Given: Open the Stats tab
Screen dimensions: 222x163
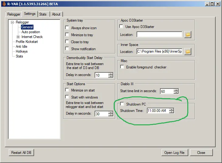Looking at the screenshot, I should [43, 14].
